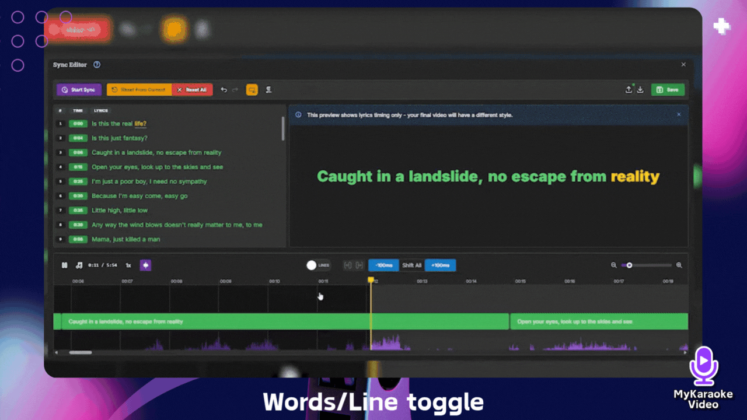Save the sync editor changes
This screenshot has width=747, height=420.
coord(668,90)
